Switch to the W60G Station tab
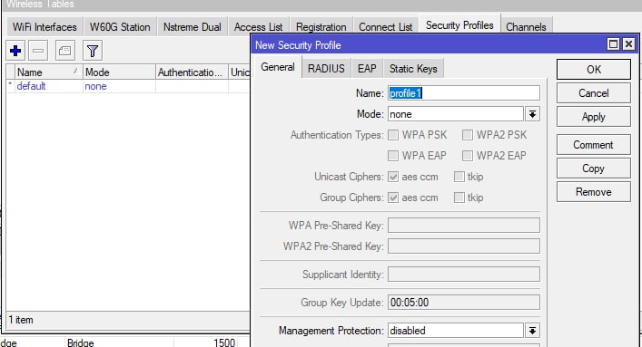Screen dimensions: 642x347 coord(120,27)
